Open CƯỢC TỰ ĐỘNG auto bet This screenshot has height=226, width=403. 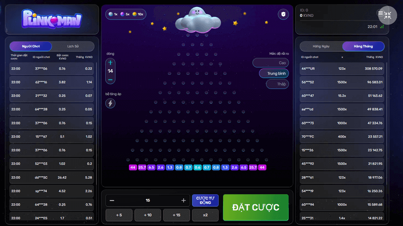pos(205,200)
